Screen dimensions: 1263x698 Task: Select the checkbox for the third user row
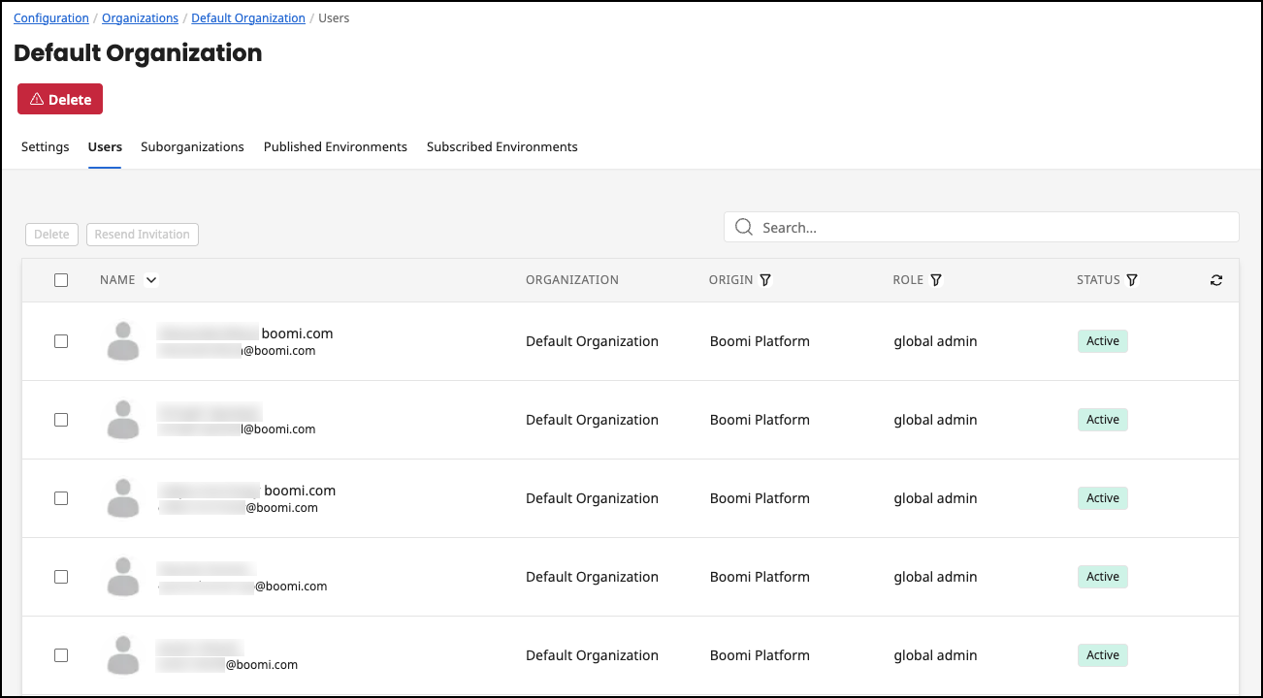pyautogui.click(x=61, y=498)
